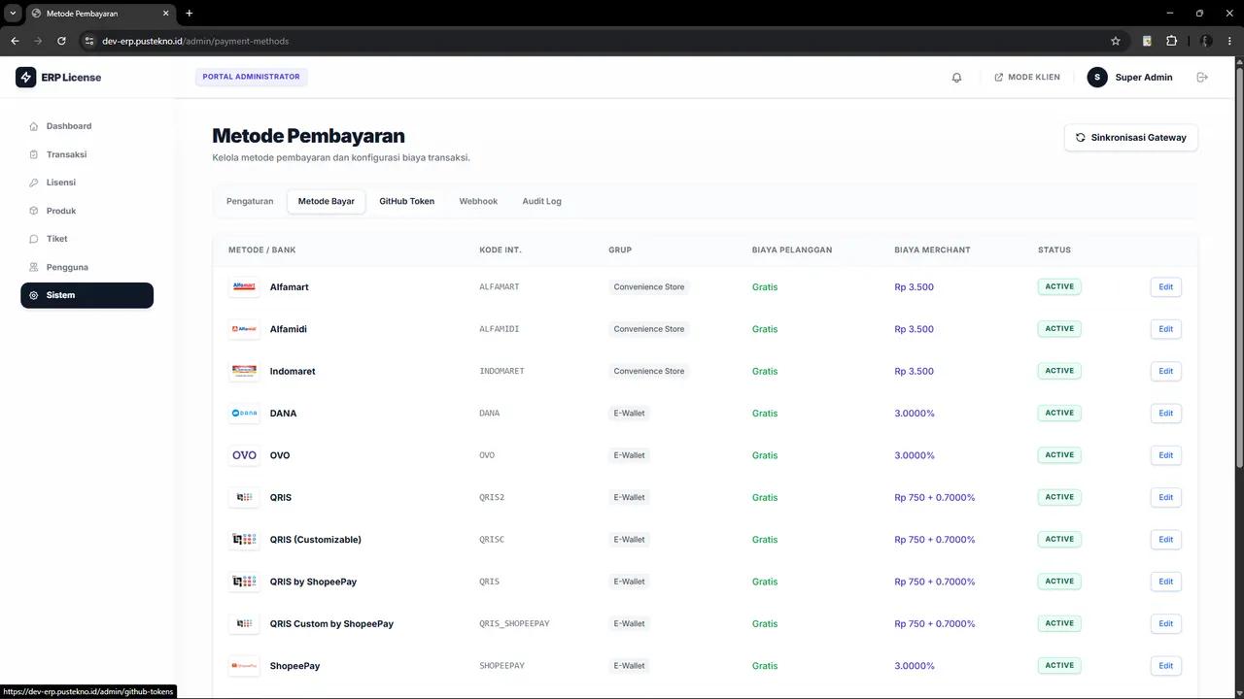Switch to Mode Klien link
Screen dimensions: 1244x699
tap(1027, 78)
